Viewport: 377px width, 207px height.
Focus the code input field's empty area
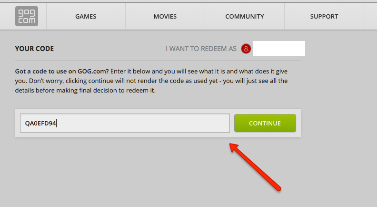point(144,123)
